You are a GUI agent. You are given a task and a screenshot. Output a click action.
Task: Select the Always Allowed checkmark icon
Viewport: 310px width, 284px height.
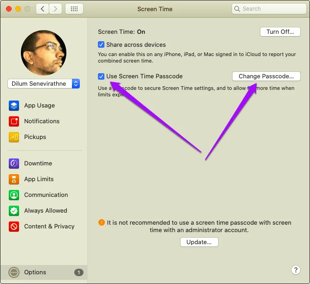(14, 211)
